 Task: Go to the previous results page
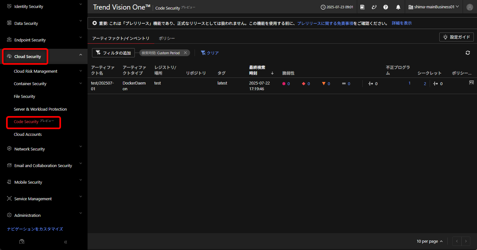(x=457, y=241)
